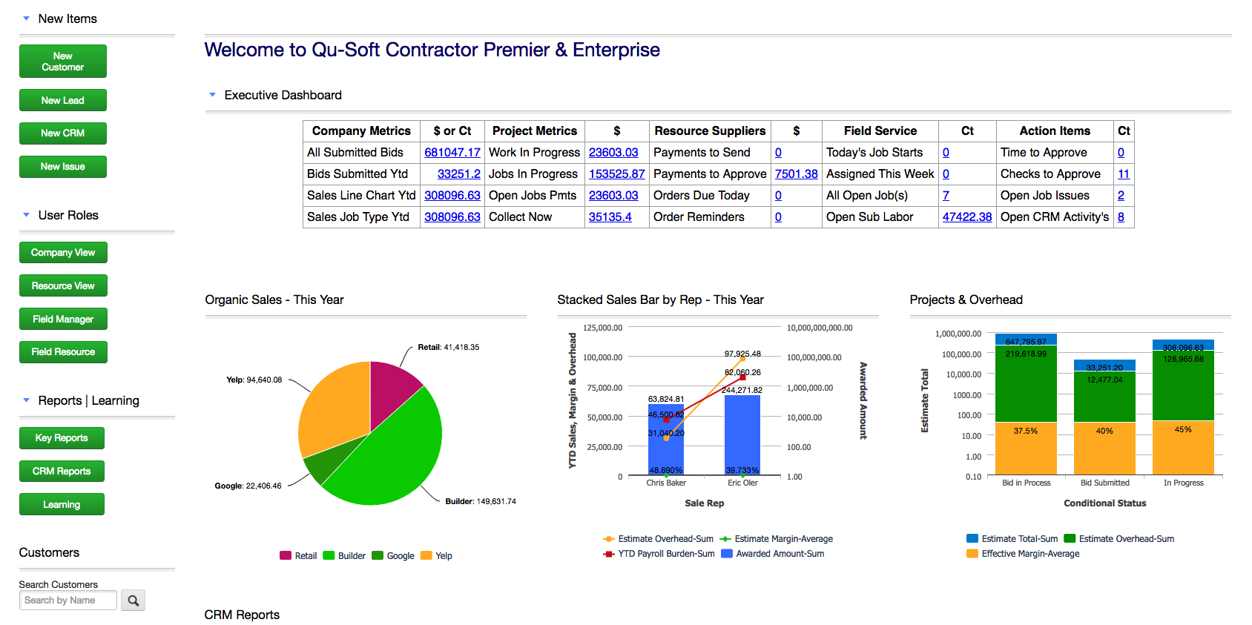This screenshot has height=625, width=1252.
Task: Collapse the New Items section
Action: pyautogui.click(x=27, y=19)
